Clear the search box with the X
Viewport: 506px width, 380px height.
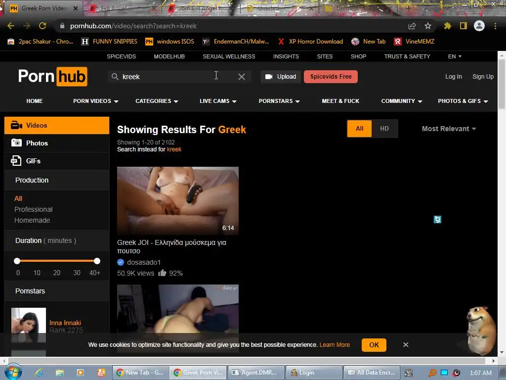(241, 77)
